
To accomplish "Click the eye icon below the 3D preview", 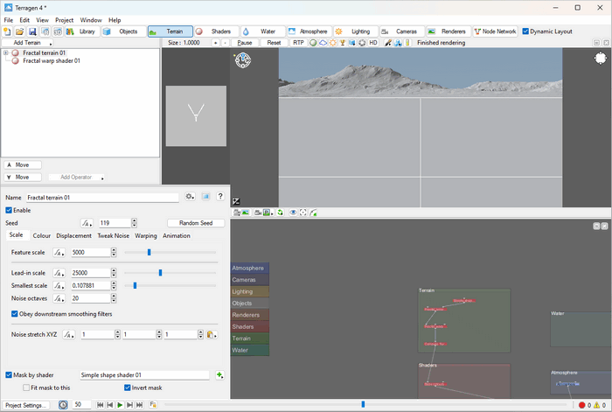I will (293, 213).
